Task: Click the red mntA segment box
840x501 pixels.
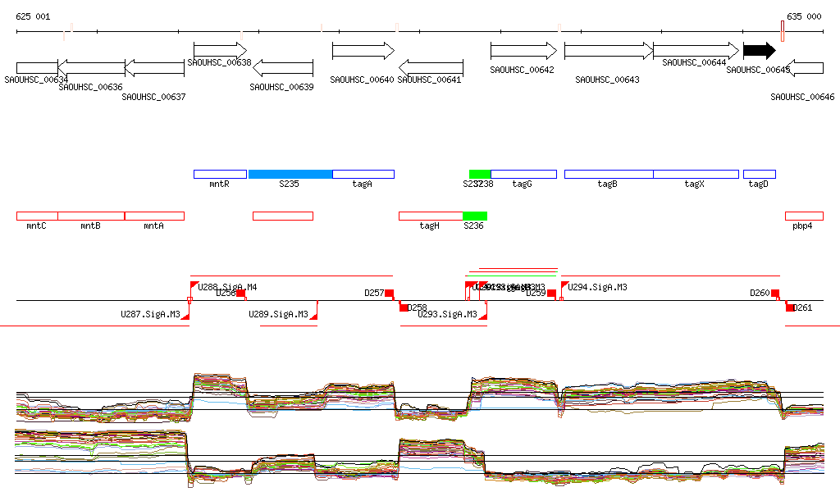Action: click(x=154, y=216)
